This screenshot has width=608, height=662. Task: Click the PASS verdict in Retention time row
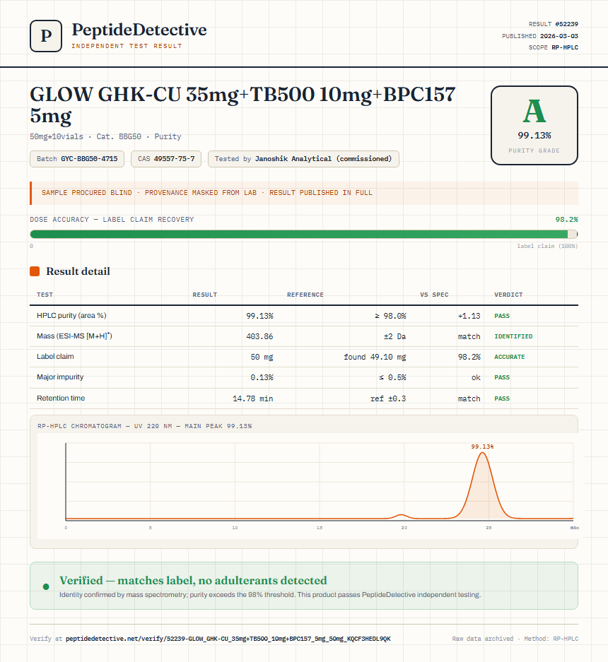tap(502, 398)
